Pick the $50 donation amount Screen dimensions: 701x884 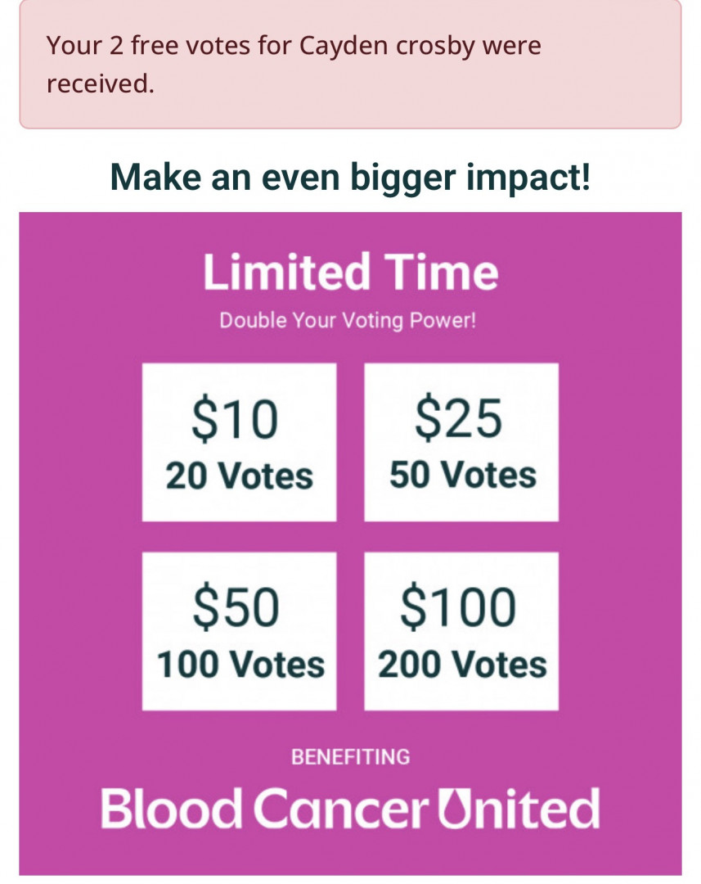pos(236,608)
